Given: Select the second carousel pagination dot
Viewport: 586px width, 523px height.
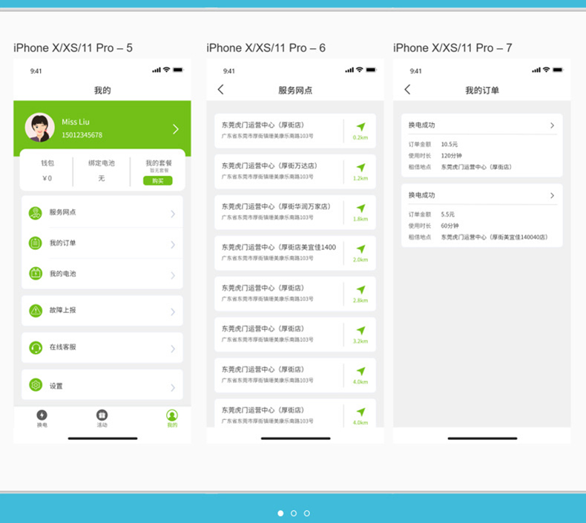Looking at the screenshot, I should (x=294, y=513).
